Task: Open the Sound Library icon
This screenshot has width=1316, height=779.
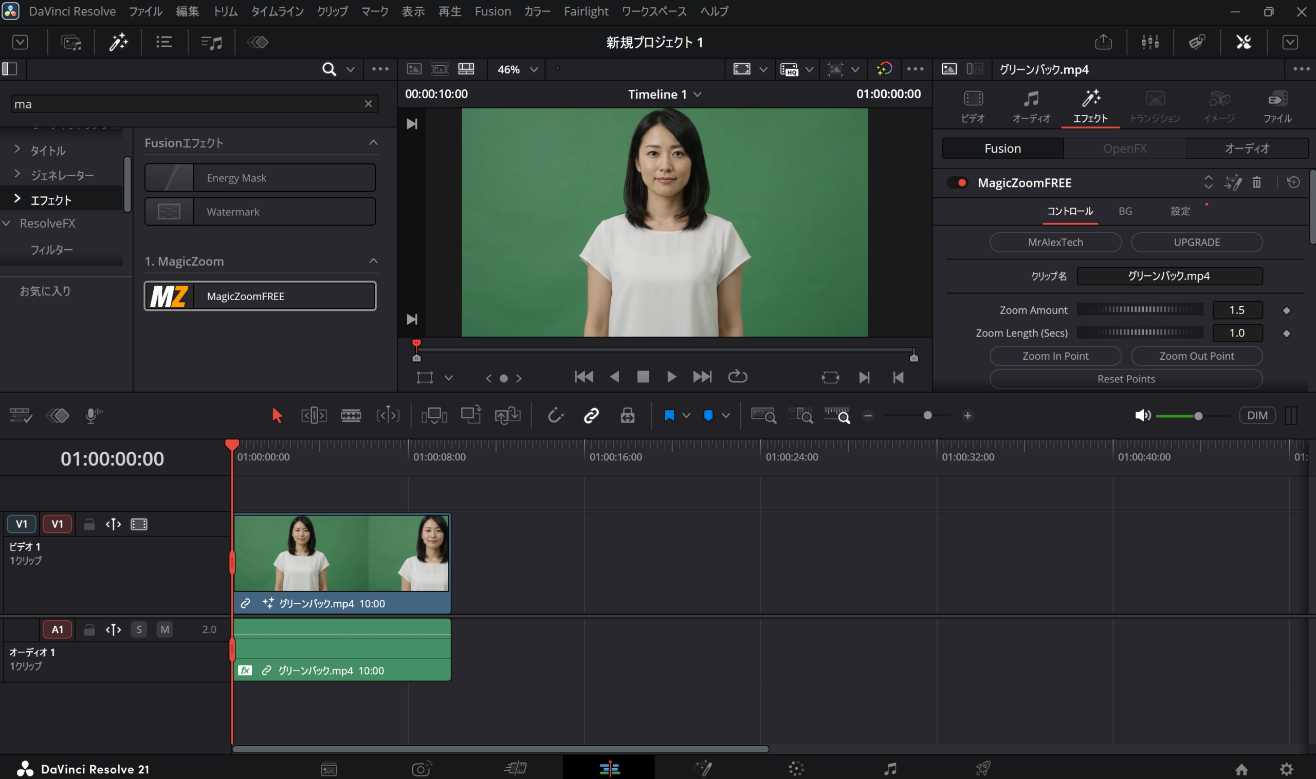Action: (x=212, y=42)
